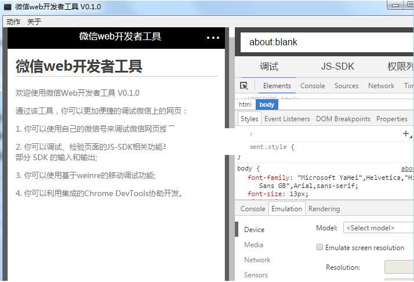Minimize the window from the title bar

pyautogui.click(x=395, y=5)
